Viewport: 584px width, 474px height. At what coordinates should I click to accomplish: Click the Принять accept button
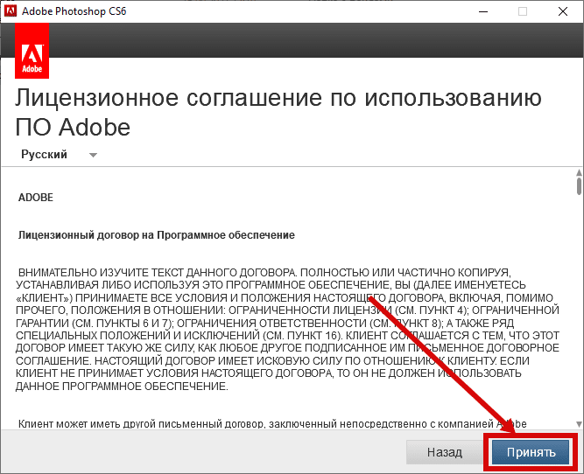pyautogui.click(x=531, y=452)
